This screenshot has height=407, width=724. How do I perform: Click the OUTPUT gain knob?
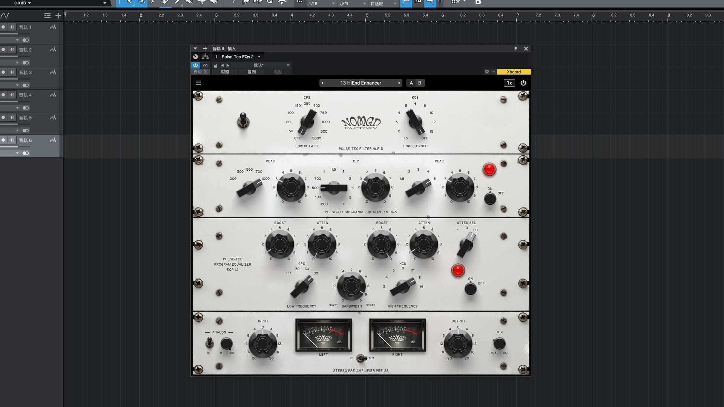[458, 344]
